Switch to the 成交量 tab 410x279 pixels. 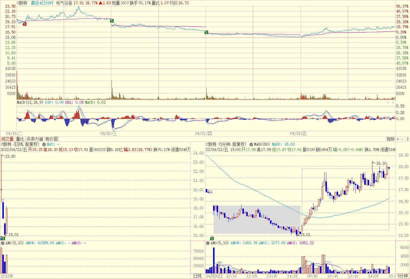pos(7,139)
